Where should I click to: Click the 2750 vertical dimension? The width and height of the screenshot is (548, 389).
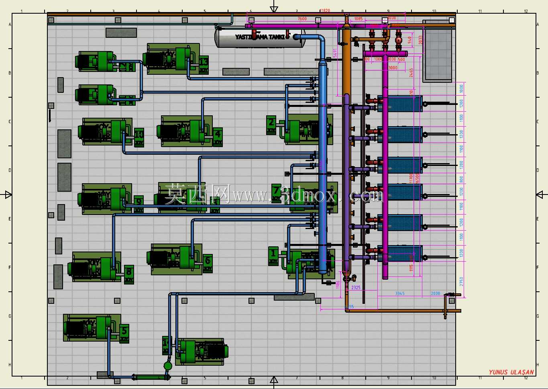(x=461, y=281)
